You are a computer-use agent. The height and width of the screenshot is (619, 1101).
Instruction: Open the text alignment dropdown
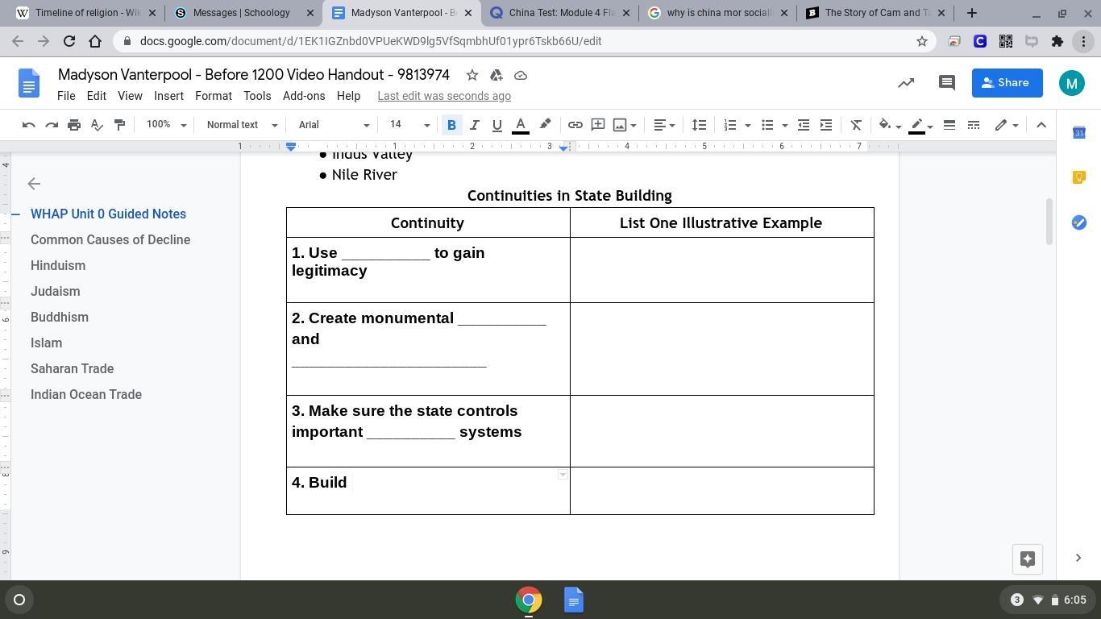click(664, 125)
